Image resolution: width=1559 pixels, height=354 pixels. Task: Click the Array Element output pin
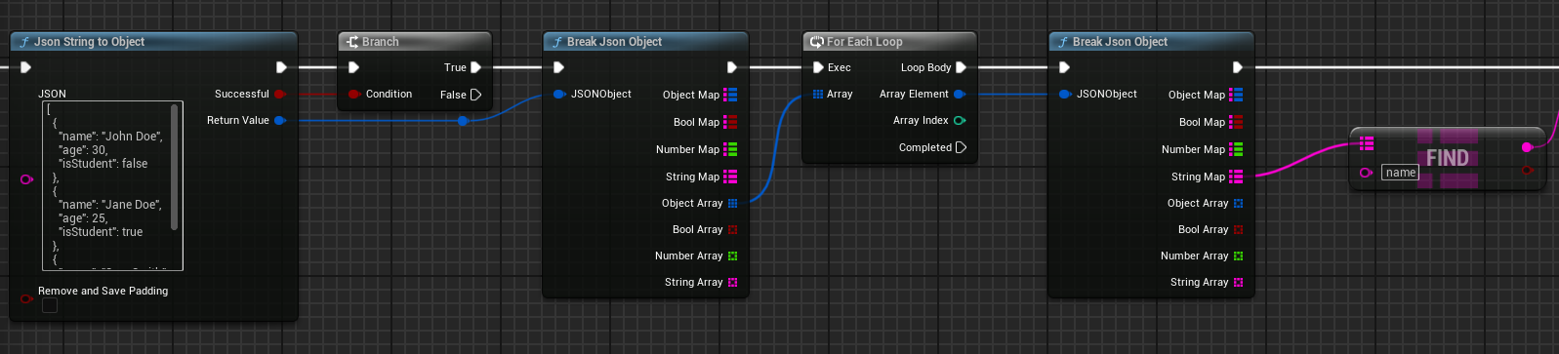point(960,94)
